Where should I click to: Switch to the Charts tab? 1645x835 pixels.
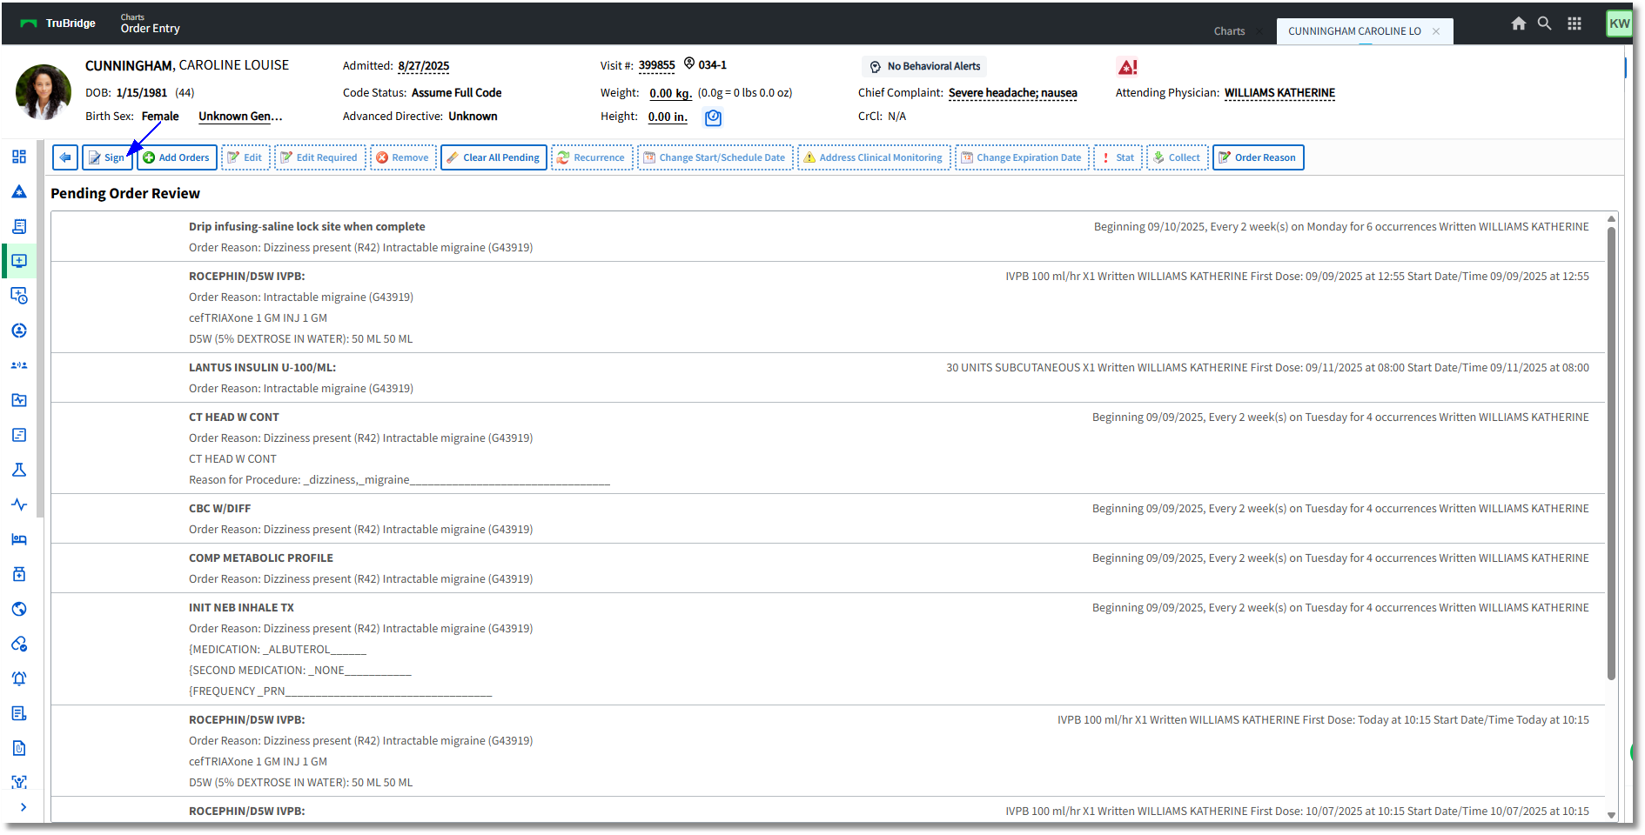1229,31
